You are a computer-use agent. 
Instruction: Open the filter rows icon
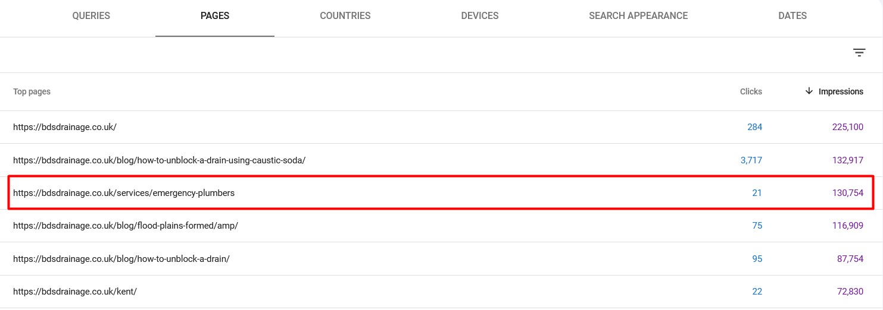pos(859,53)
